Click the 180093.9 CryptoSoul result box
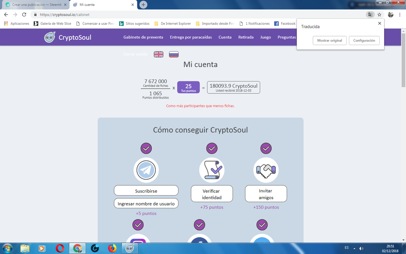This screenshot has width=406, height=254. pyautogui.click(x=233, y=87)
